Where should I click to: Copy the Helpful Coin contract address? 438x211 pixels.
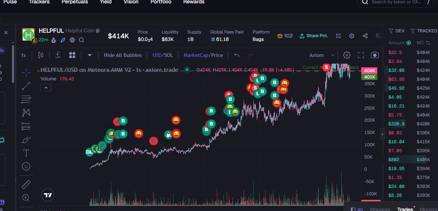click(x=98, y=31)
